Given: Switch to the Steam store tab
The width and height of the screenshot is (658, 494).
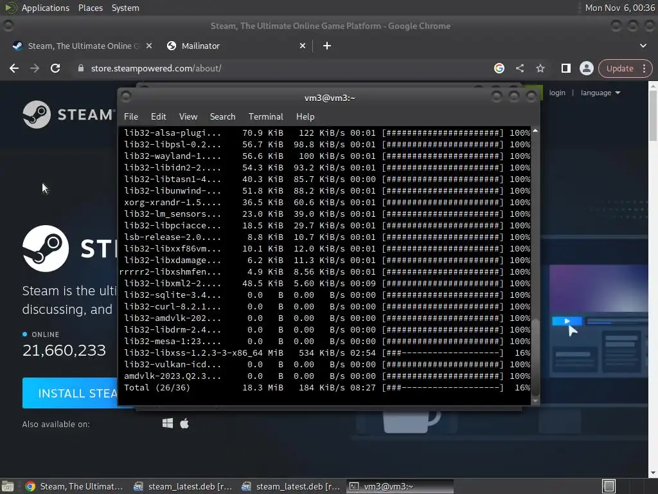Looking at the screenshot, I should pos(81,46).
